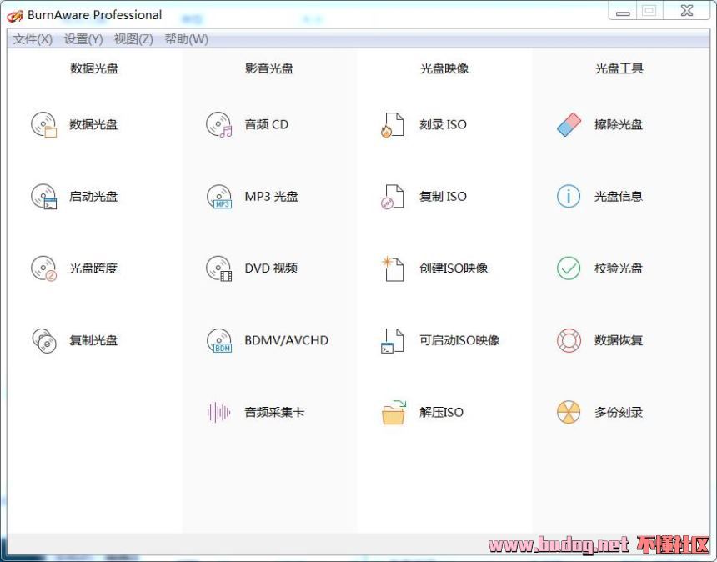Click the 光盘信息 text label

(619, 197)
